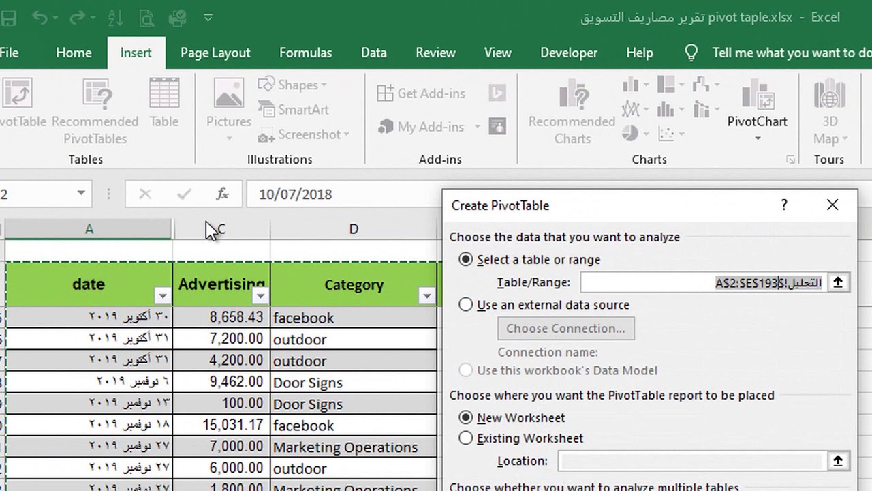Click the Bing Maps add-in icon
This screenshot has height=491, width=872.
[x=497, y=93]
